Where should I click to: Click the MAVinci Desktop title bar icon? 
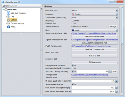(x=3, y=2)
